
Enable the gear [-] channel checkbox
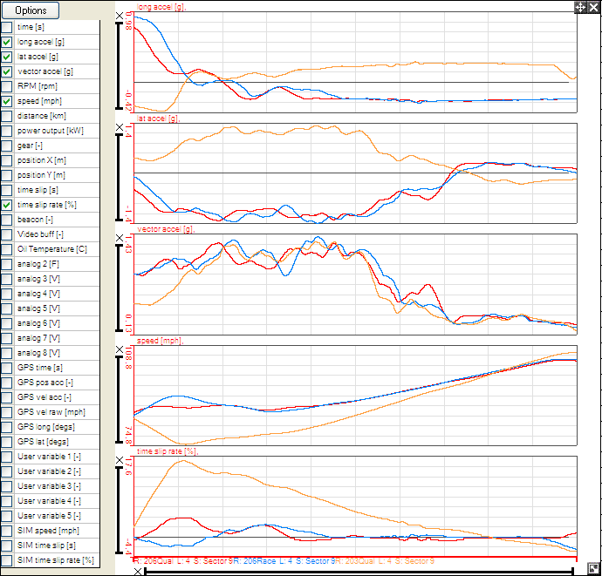[7, 146]
